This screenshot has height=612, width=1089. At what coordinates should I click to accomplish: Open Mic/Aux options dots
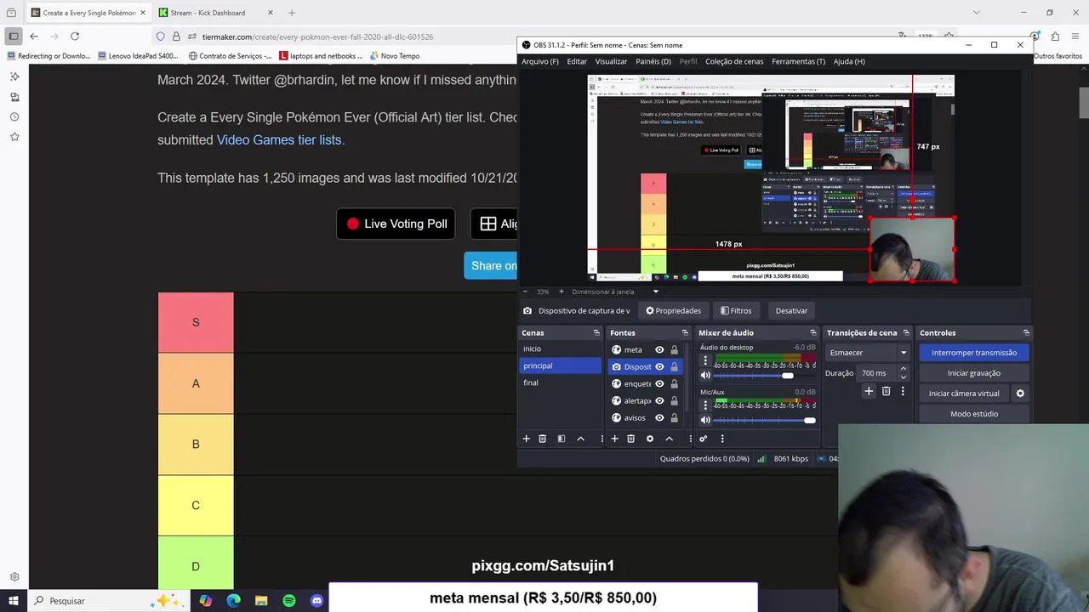[x=705, y=405]
